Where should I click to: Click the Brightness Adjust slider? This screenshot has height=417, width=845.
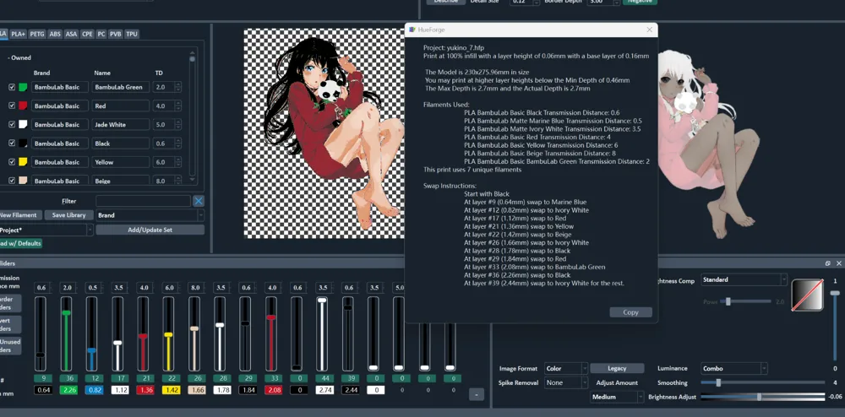click(762, 397)
